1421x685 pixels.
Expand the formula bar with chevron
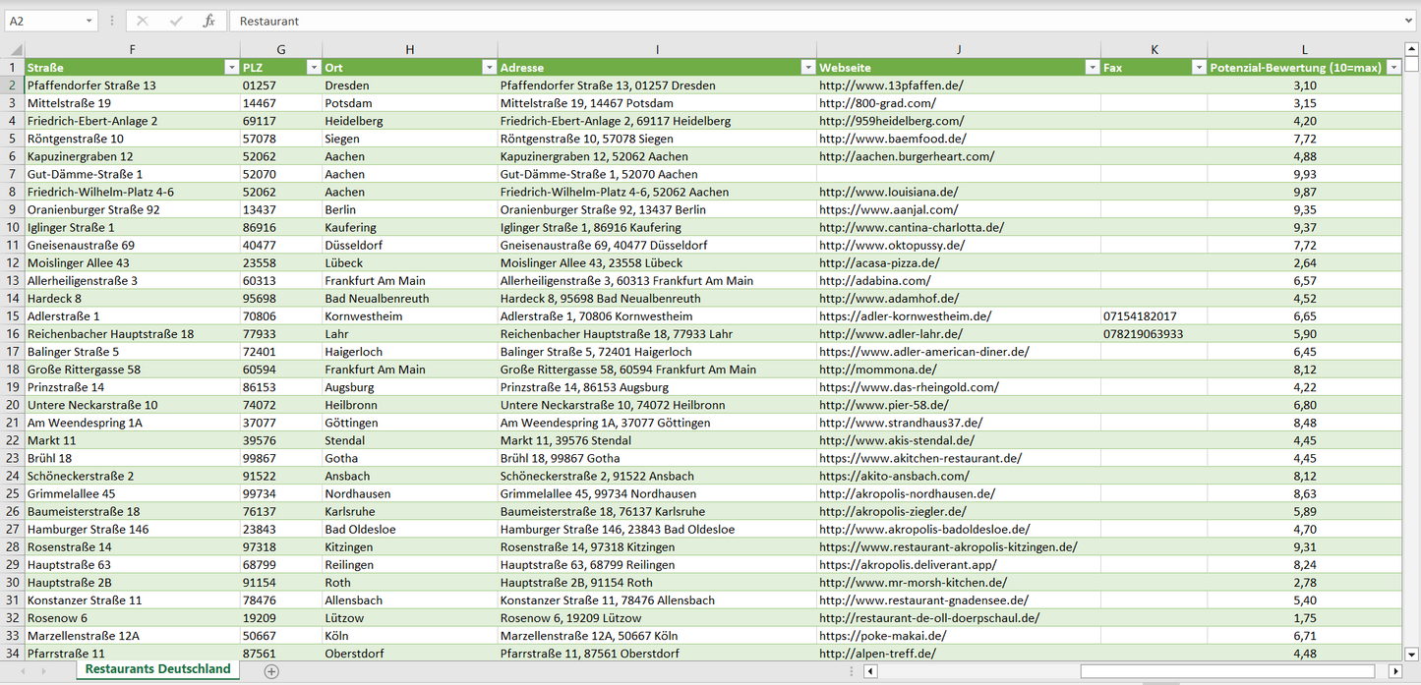point(1410,21)
